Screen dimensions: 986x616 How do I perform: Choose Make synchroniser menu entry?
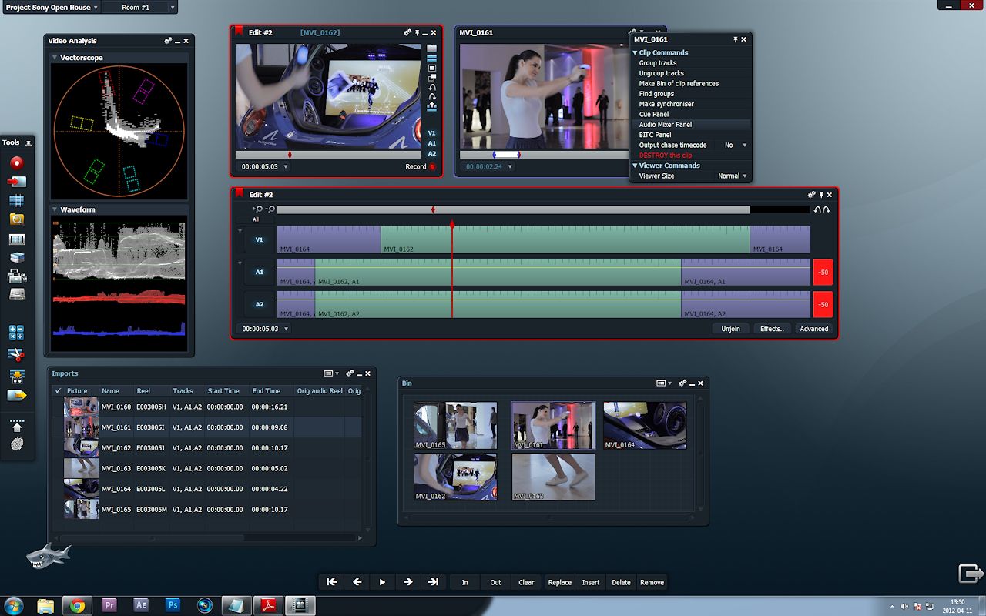pos(666,104)
